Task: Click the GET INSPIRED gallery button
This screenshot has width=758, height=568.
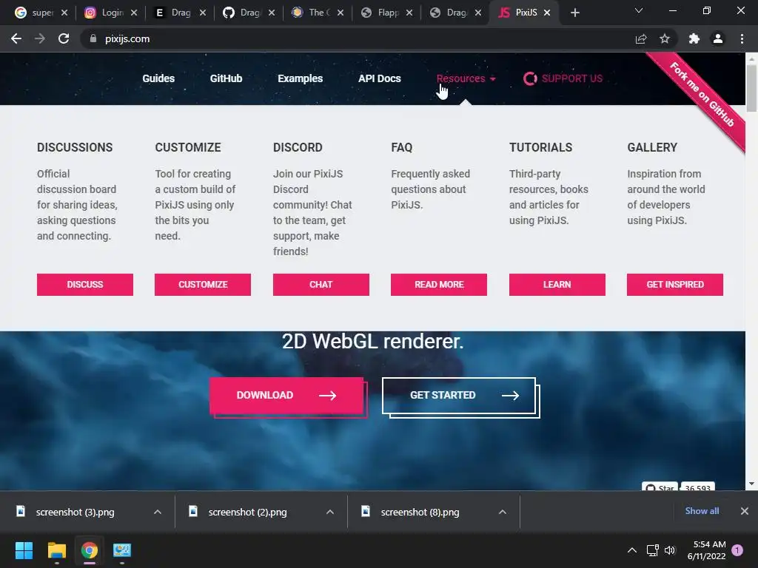Action: 675,285
